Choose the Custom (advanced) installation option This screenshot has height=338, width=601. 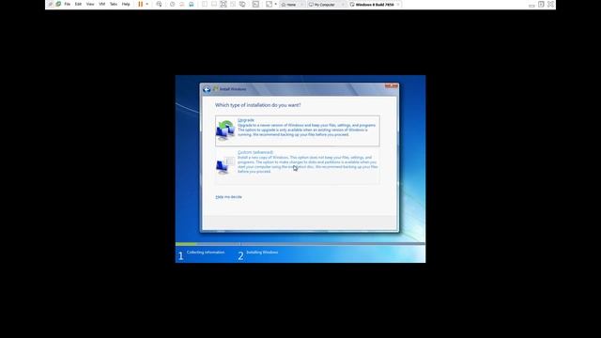tap(298, 166)
